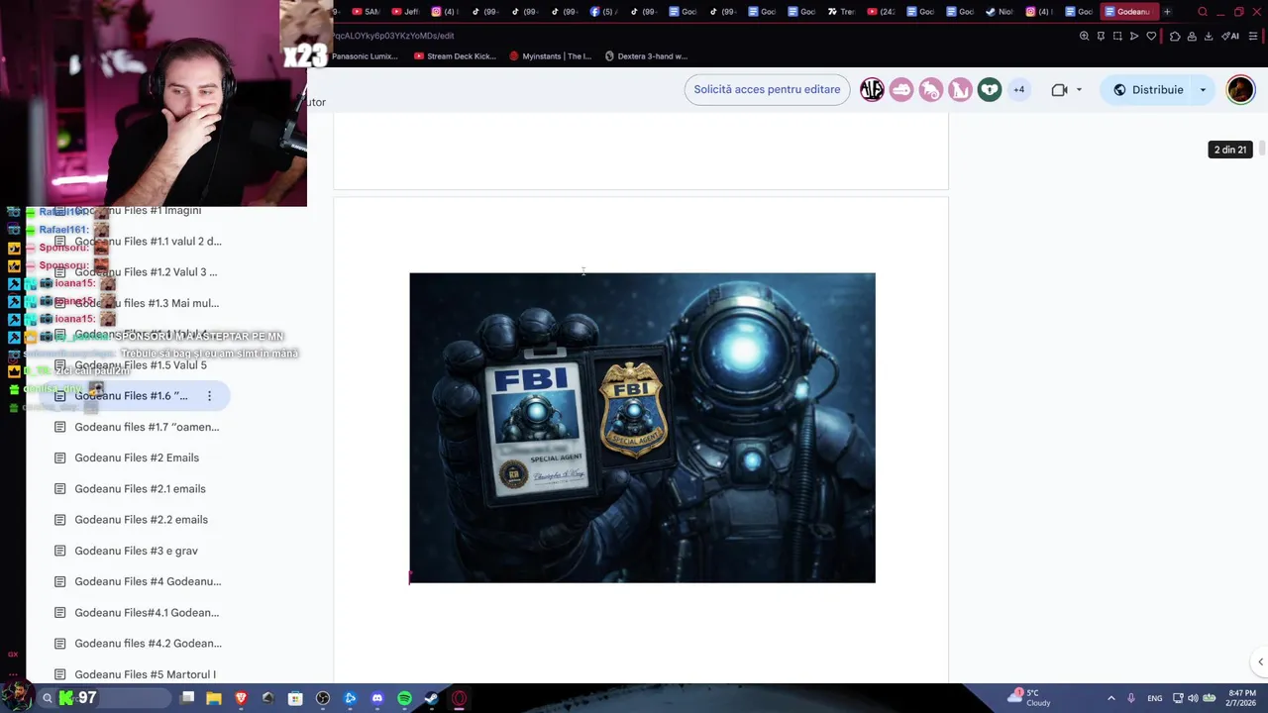Click the Distribuie share button
The height and width of the screenshot is (713, 1268).
[1148, 89]
